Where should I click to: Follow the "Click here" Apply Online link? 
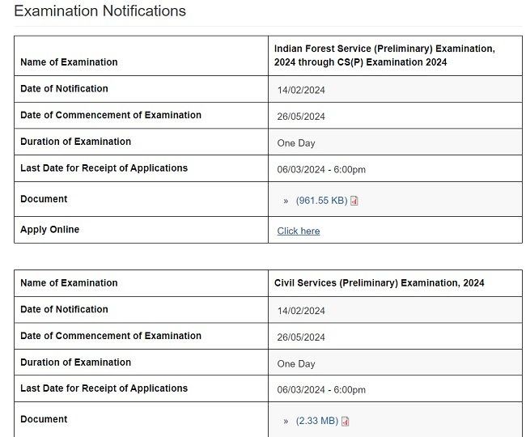tap(298, 231)
